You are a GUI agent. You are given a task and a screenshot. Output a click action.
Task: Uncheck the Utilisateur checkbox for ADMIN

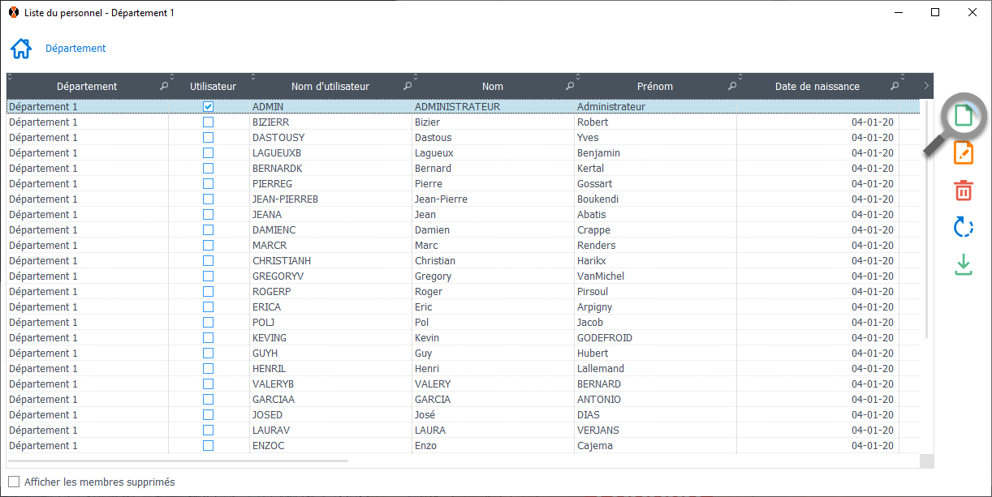tap(209, 106)
